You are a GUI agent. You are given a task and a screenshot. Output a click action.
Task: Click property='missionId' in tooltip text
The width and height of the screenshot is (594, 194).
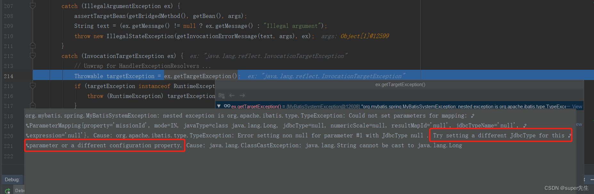[117, 125]
